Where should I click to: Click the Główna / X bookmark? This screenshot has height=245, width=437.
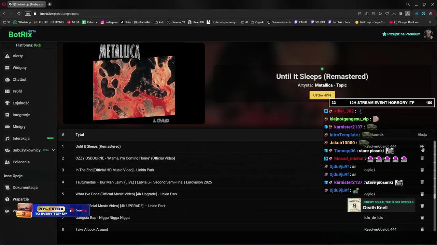click(x=176, y=22)
